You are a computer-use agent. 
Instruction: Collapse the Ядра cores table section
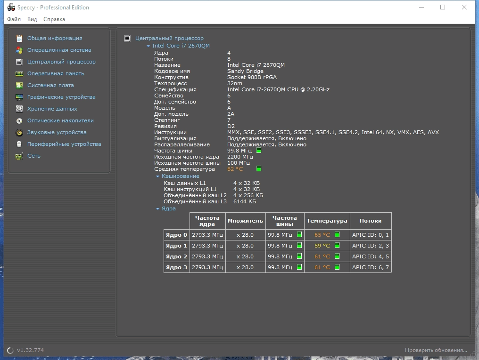coord(157,209)
